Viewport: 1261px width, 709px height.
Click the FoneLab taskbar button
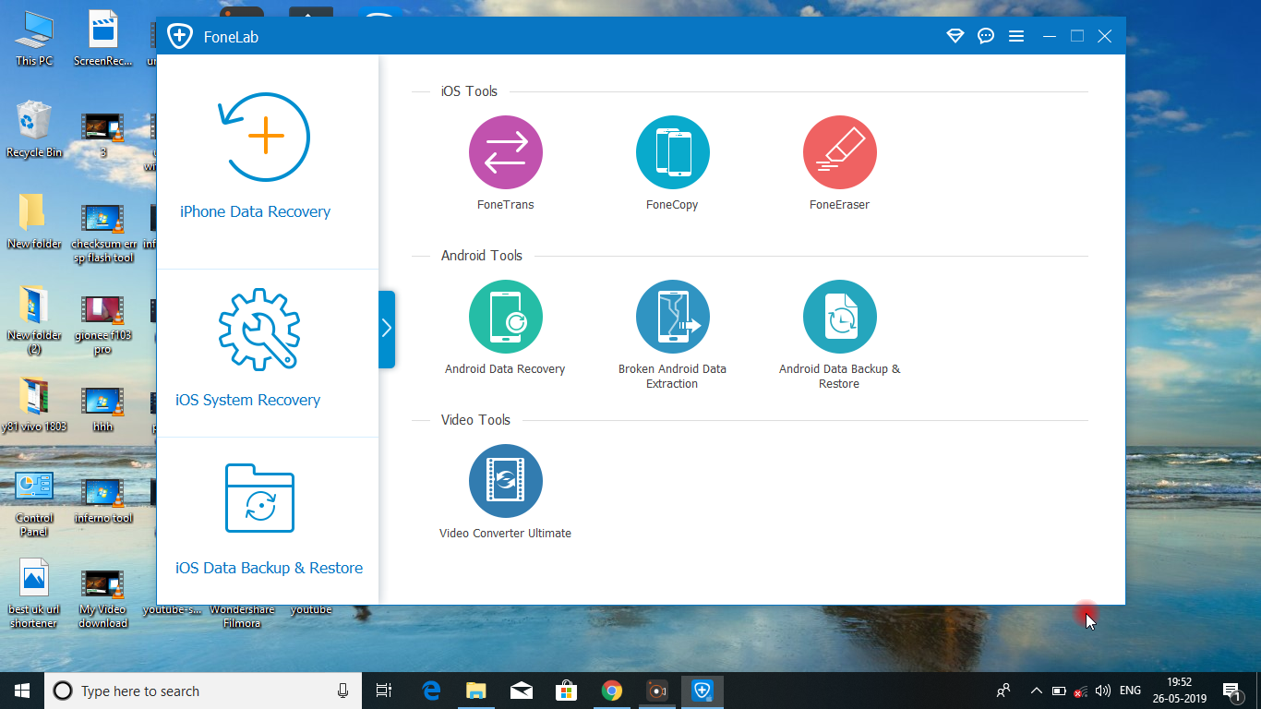[x=703, y=691]
